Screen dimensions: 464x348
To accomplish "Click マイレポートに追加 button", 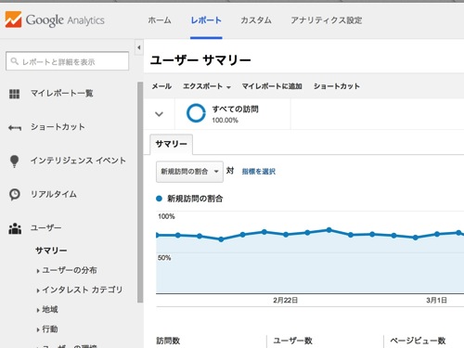I will [272, 86].
